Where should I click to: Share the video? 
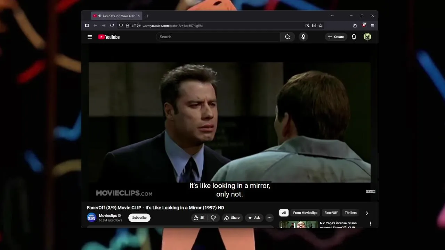click(232, 218)
